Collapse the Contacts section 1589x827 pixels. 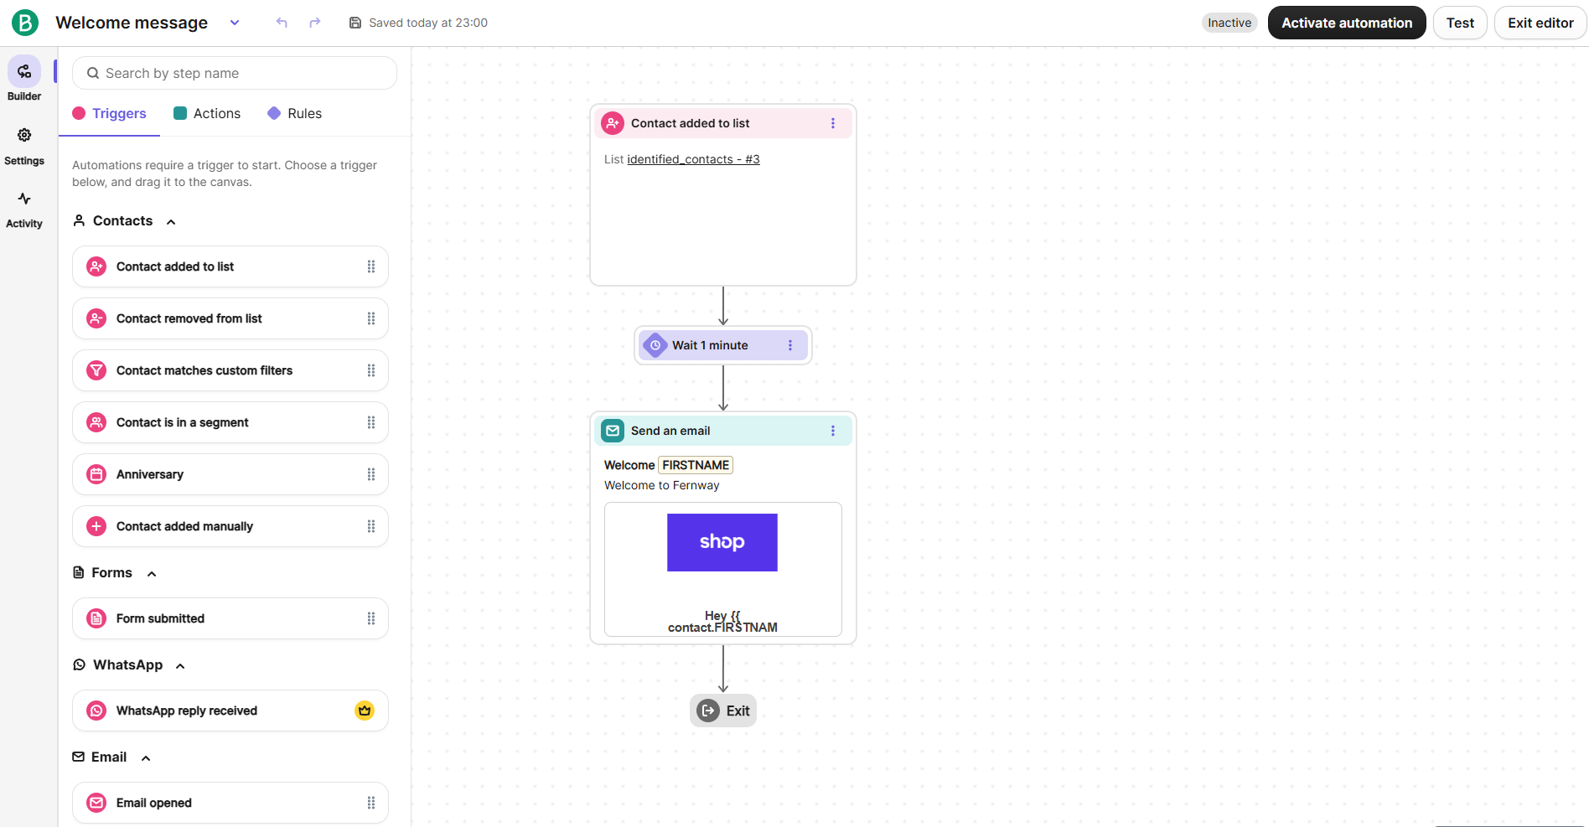coord(171,222)
